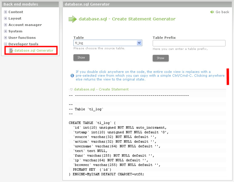Focus the Table Prefix input field

tap(189, 43)
